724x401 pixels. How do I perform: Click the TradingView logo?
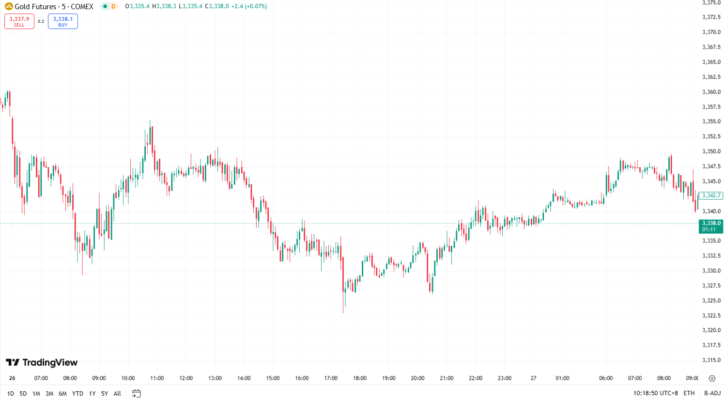click(x=41, y=362)
